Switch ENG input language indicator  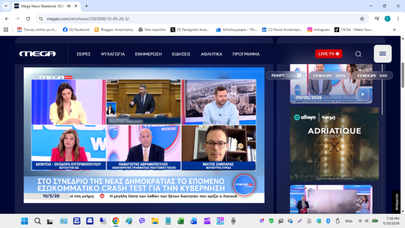349,221
